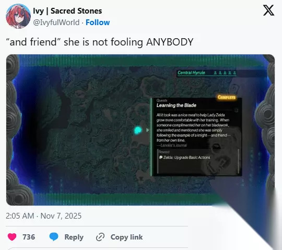Screen dimensions: 282x250
Task: Follow the @IvyfulWorld account
Action: (98, 22)
